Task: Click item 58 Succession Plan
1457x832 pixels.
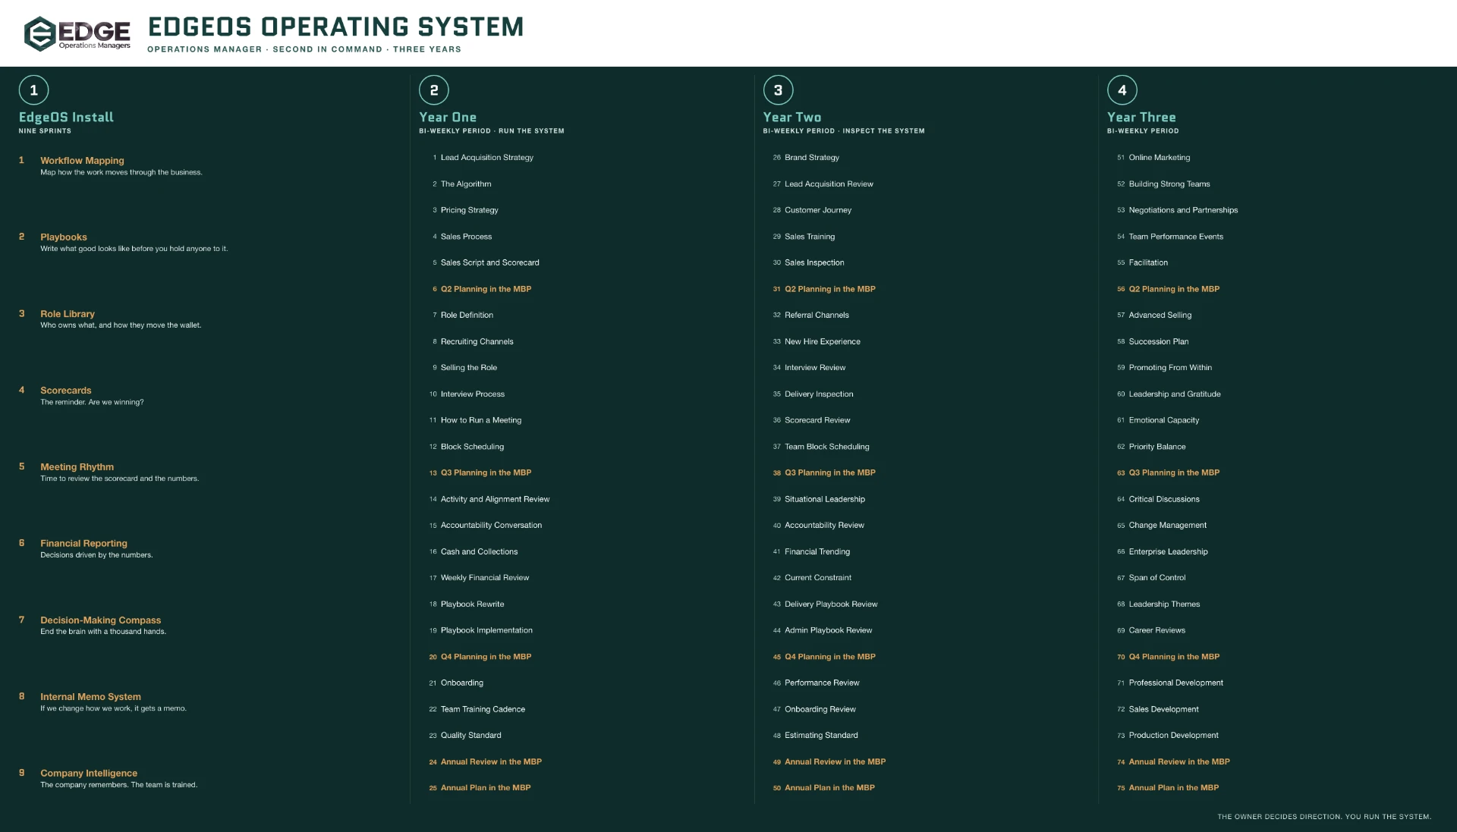Action: 1153,342
